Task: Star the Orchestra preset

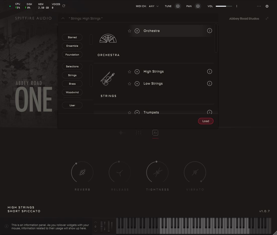Action: (129, 31)
